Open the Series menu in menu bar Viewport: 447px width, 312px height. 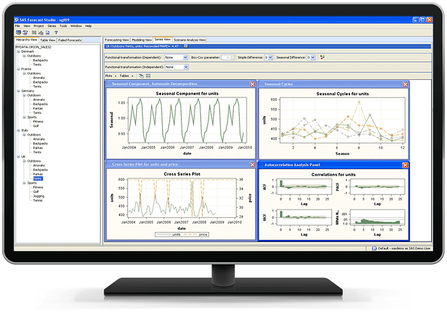[x=52, y=26]
